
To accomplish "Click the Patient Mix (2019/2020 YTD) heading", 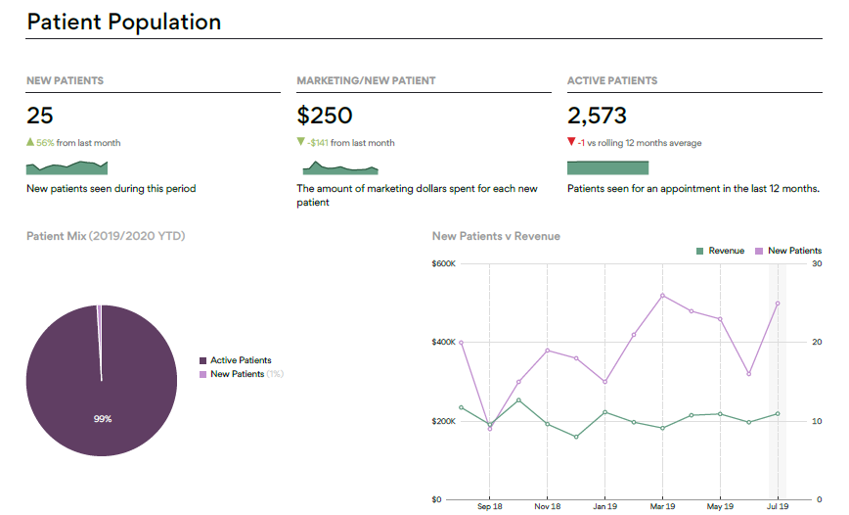I will 106,236.
